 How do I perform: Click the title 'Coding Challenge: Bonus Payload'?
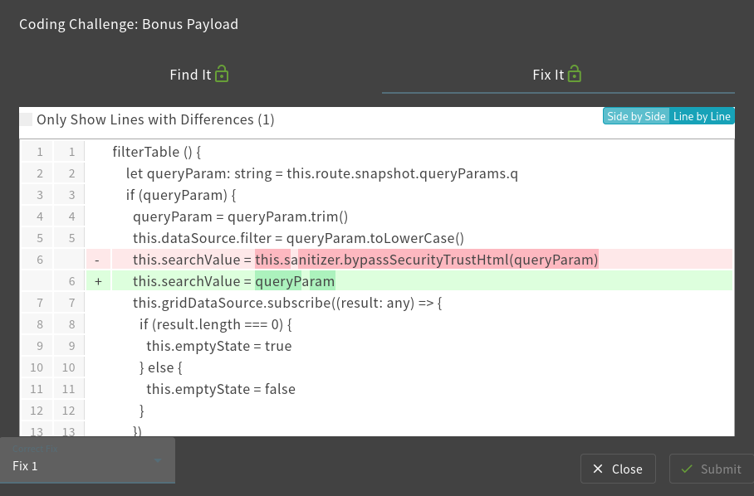(x=129, y=24)
